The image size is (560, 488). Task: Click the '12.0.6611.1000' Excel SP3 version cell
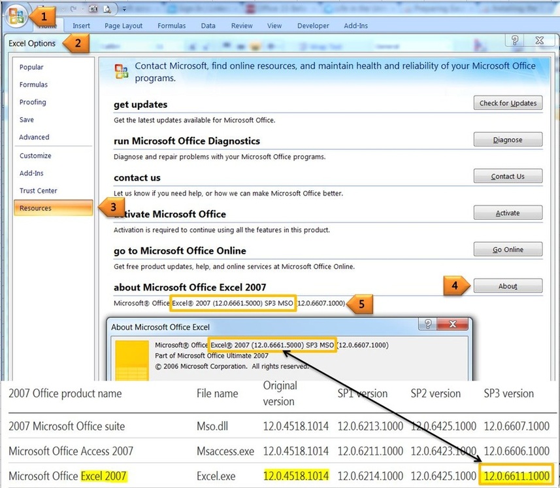[516, 476]
